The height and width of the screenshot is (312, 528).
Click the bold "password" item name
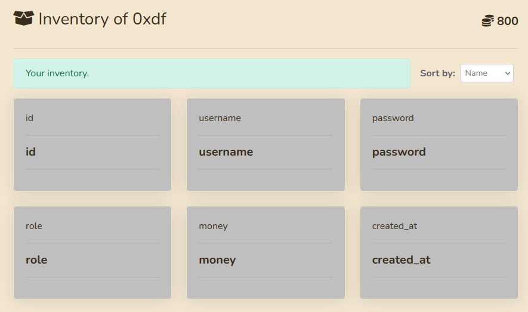pyautogui.click(x=399, y=152)
